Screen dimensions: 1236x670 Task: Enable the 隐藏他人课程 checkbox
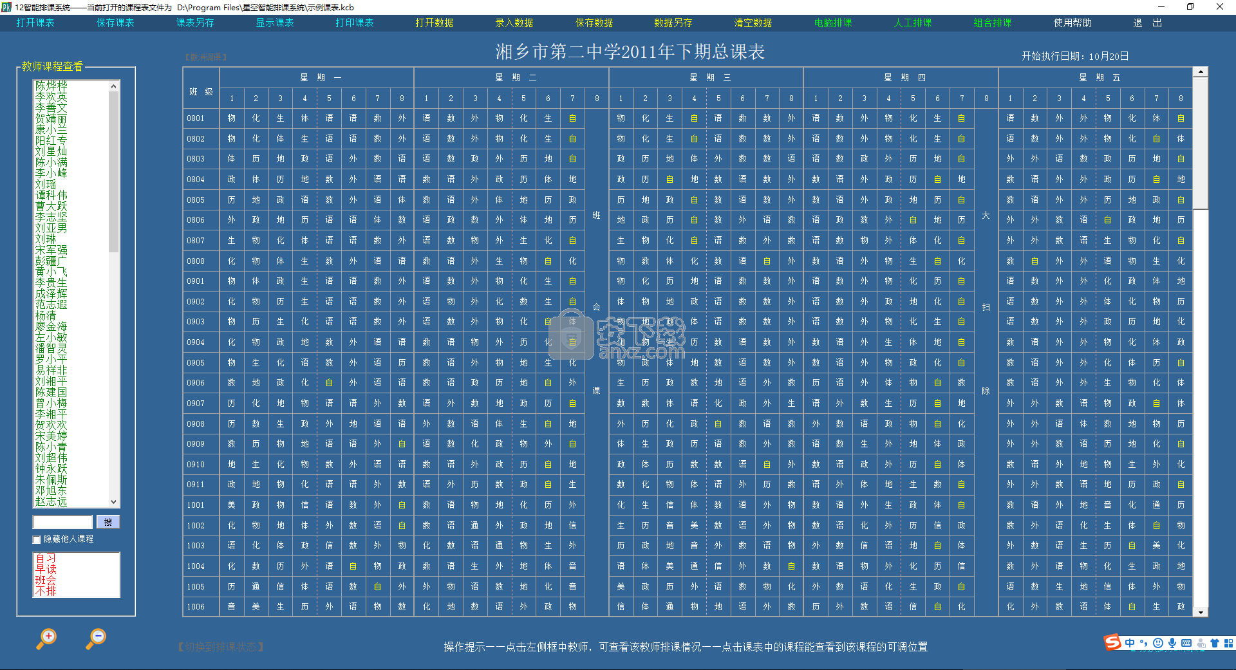pos(37,539)
